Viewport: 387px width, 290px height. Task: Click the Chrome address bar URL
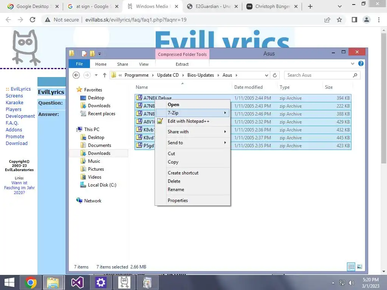(136, 20)
